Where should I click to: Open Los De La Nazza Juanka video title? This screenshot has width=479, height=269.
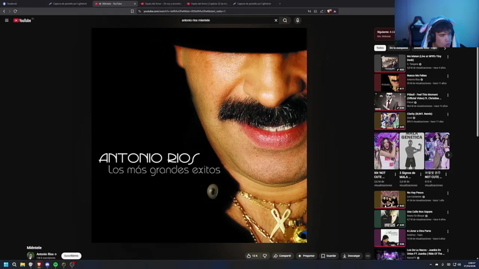pyautogui.click(x=425, y=252)
